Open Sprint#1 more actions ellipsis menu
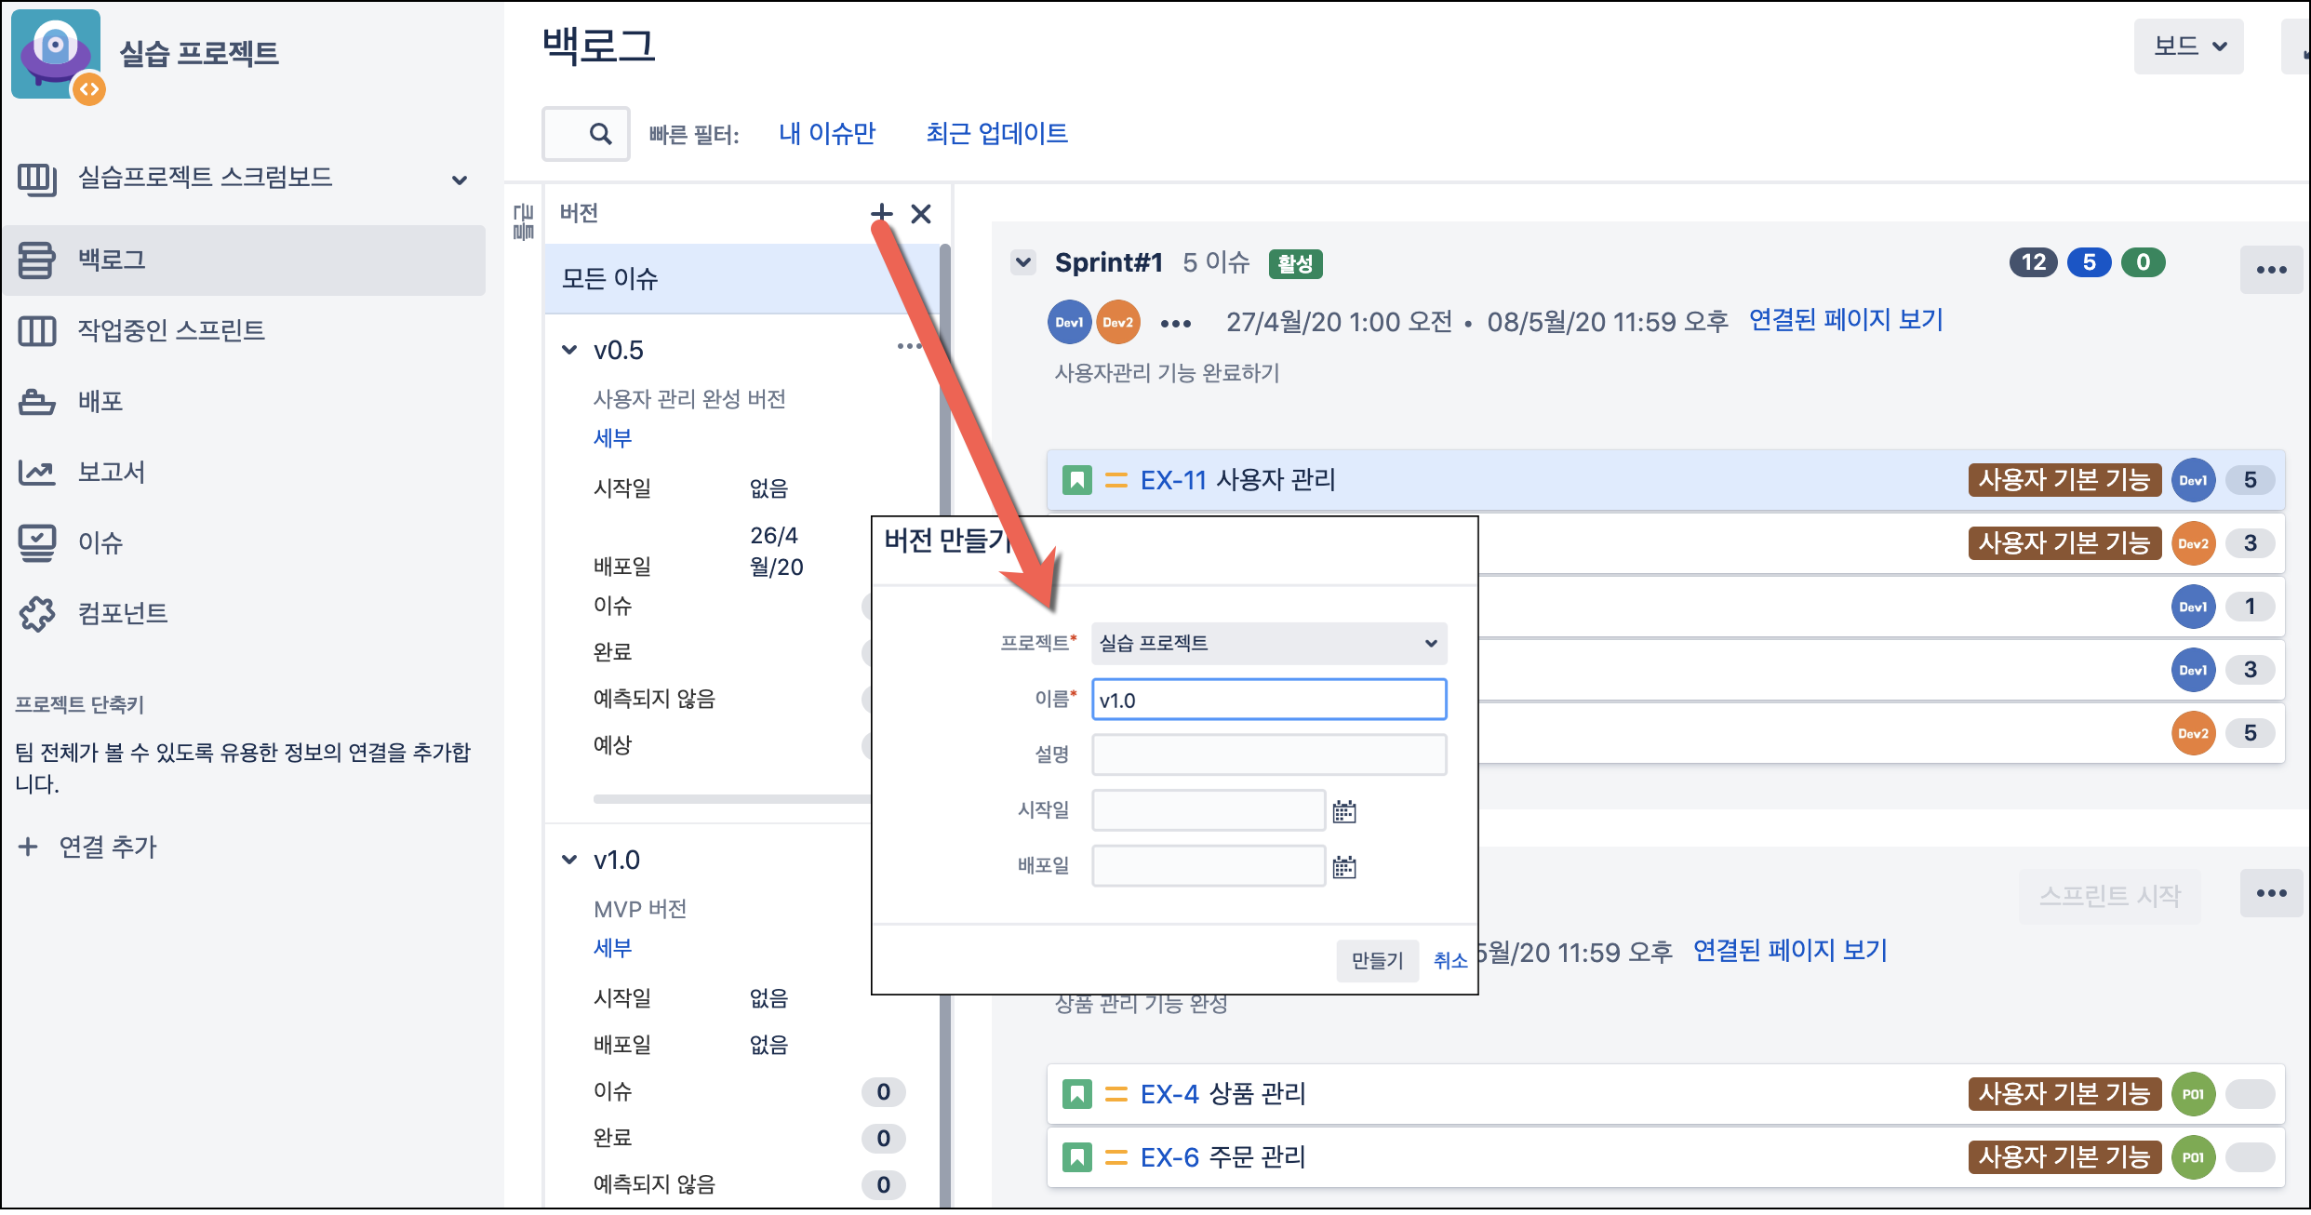Screen dimensions: 2311x1215 pyautogui.click(x=2271, y=270)
